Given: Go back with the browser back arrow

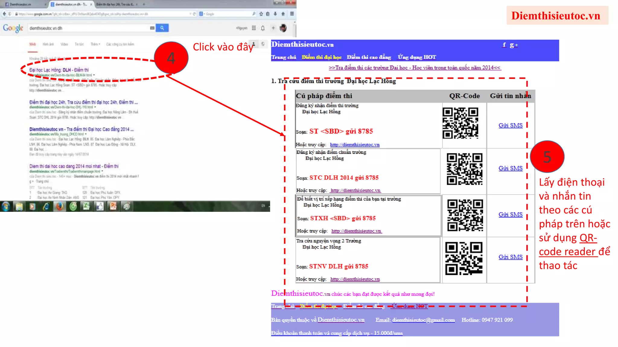Looking at the screenshot, I should point(4,14).
